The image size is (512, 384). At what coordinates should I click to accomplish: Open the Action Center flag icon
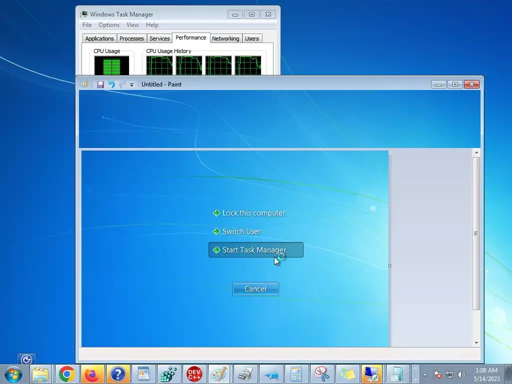tap(437, 374)
